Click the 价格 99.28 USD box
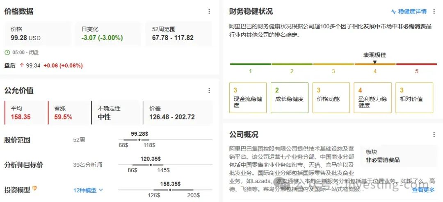This screenshot has width=443, height=202. coord(37,34)
